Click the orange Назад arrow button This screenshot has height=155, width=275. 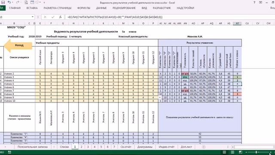pyautogui.click(x=18, y=45)
